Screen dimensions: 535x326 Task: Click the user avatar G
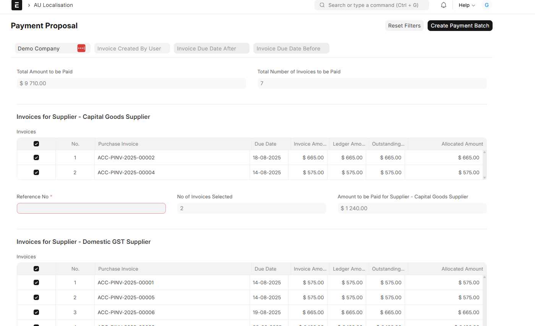pos(486,5)
